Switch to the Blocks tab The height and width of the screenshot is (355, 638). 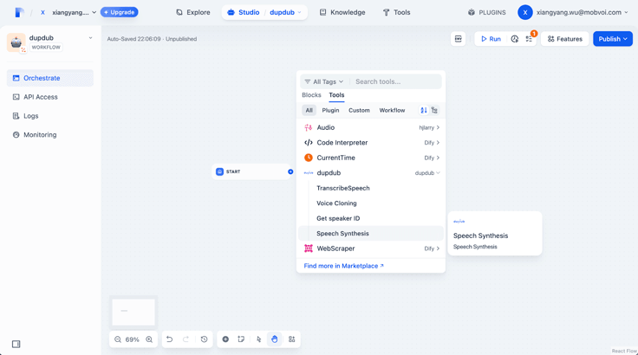click(x=311, y=94)
